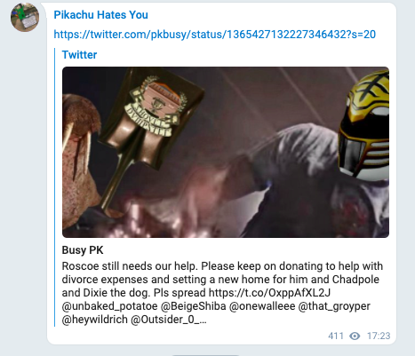
Task: Click the golden helmet in preview image
Action: tap(364, 124)
